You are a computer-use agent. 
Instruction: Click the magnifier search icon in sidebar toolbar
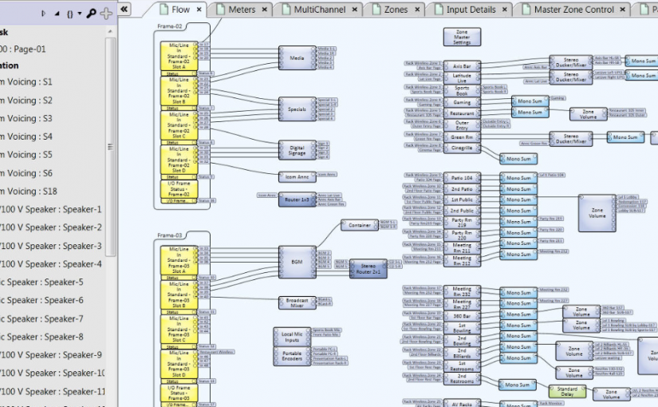pyautogui.click(x=92, y=13)
